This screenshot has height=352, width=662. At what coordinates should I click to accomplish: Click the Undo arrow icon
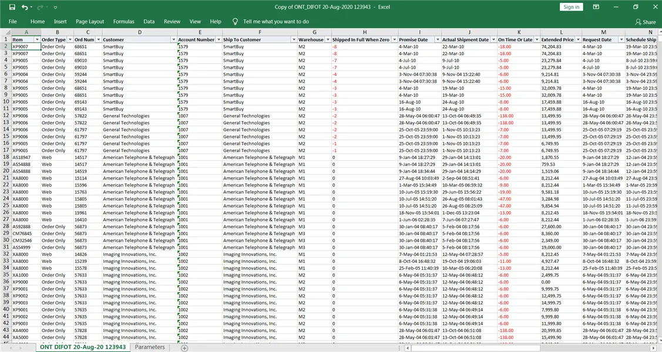(25, 7)
